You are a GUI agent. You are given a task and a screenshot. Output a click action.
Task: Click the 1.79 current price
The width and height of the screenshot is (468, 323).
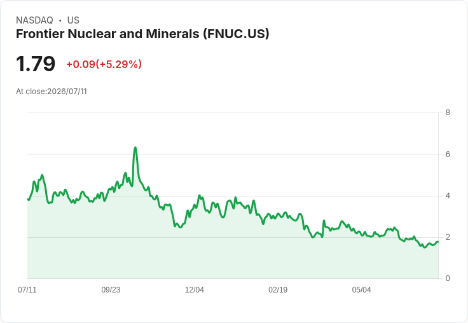tap(36, 64)
